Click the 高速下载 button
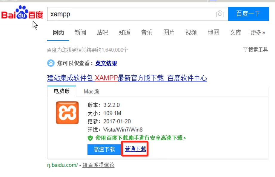The height and width of the screenshot is (177, 275). (x=104, y=149)
